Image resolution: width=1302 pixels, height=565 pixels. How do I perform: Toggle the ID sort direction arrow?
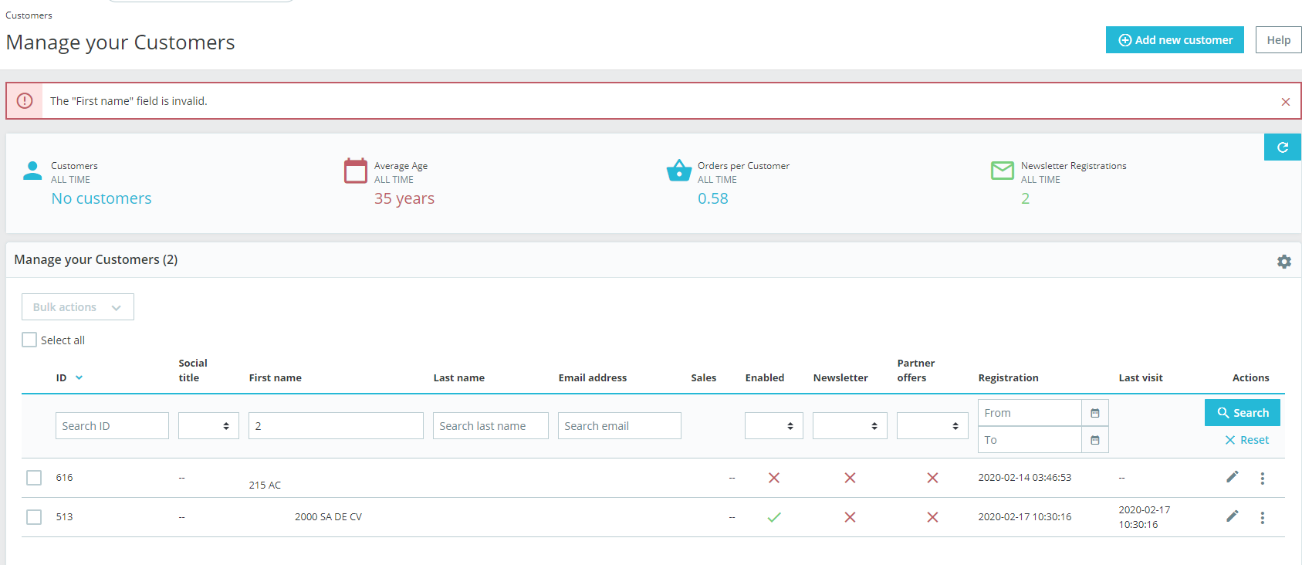pos(79,377)
